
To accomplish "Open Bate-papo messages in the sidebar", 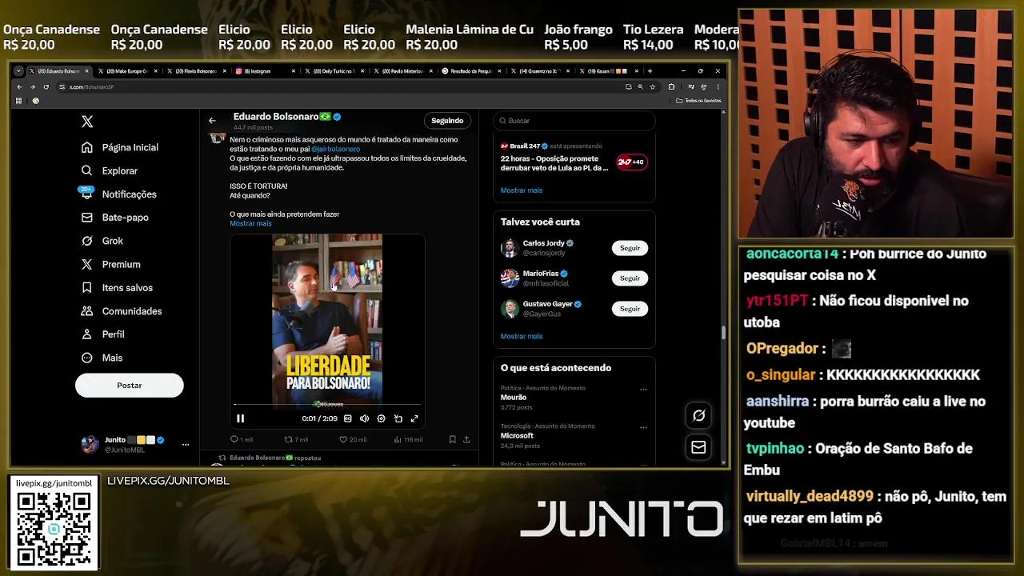I will click(x=114, y=217).
